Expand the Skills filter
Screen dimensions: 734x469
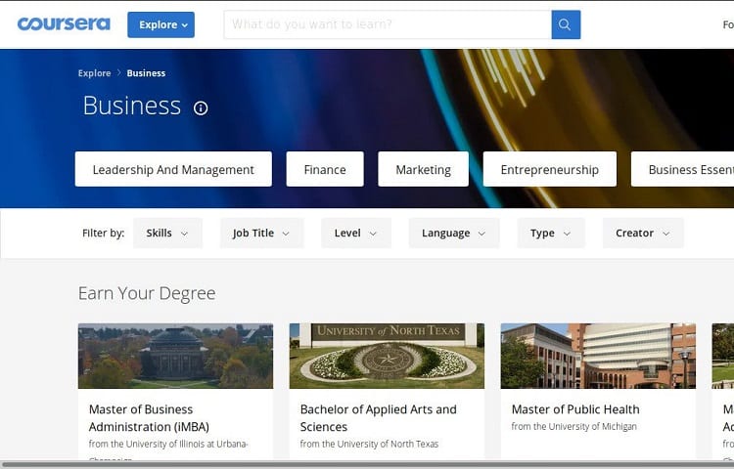pyautogui.click(x=167, y=234)
